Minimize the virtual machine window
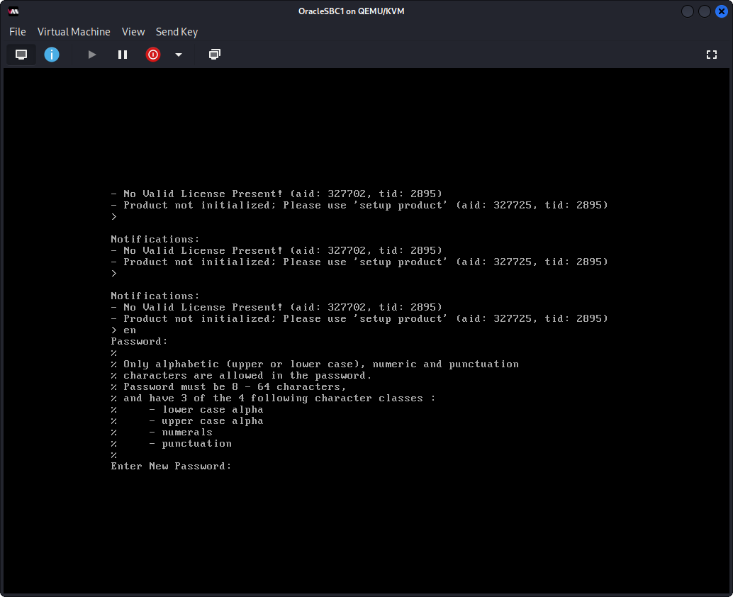Viewport: 733px width, 597px height. pos(688,11)
